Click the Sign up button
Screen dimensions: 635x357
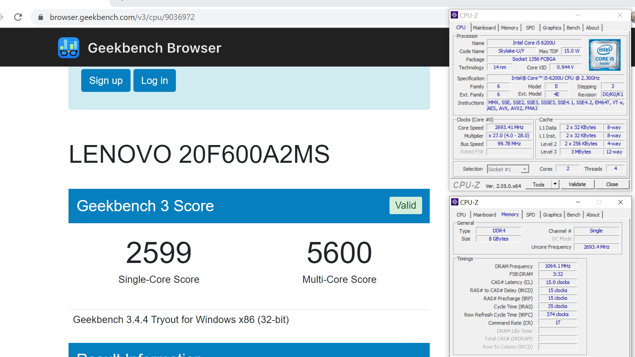pyautogui.click(x=106, y=80)
